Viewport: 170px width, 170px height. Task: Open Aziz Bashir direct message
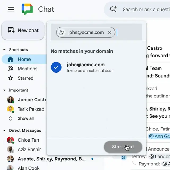[29, 149]
